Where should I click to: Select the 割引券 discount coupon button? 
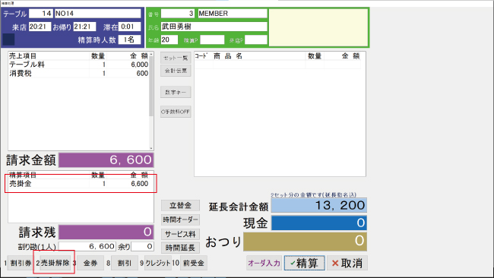tap(21, 263)
